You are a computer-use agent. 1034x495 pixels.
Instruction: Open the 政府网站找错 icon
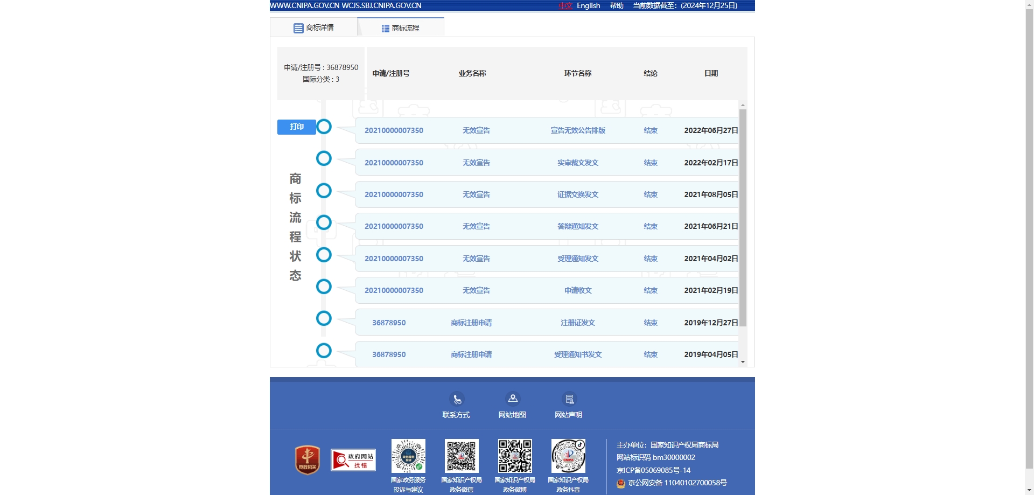[353, 460]
